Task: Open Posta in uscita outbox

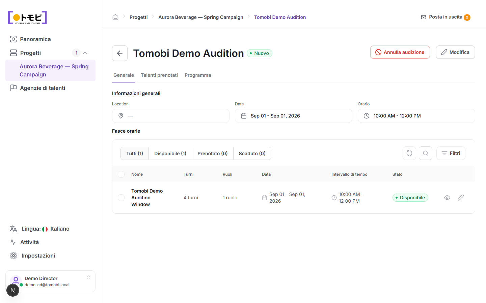Action: click(446, 17)
